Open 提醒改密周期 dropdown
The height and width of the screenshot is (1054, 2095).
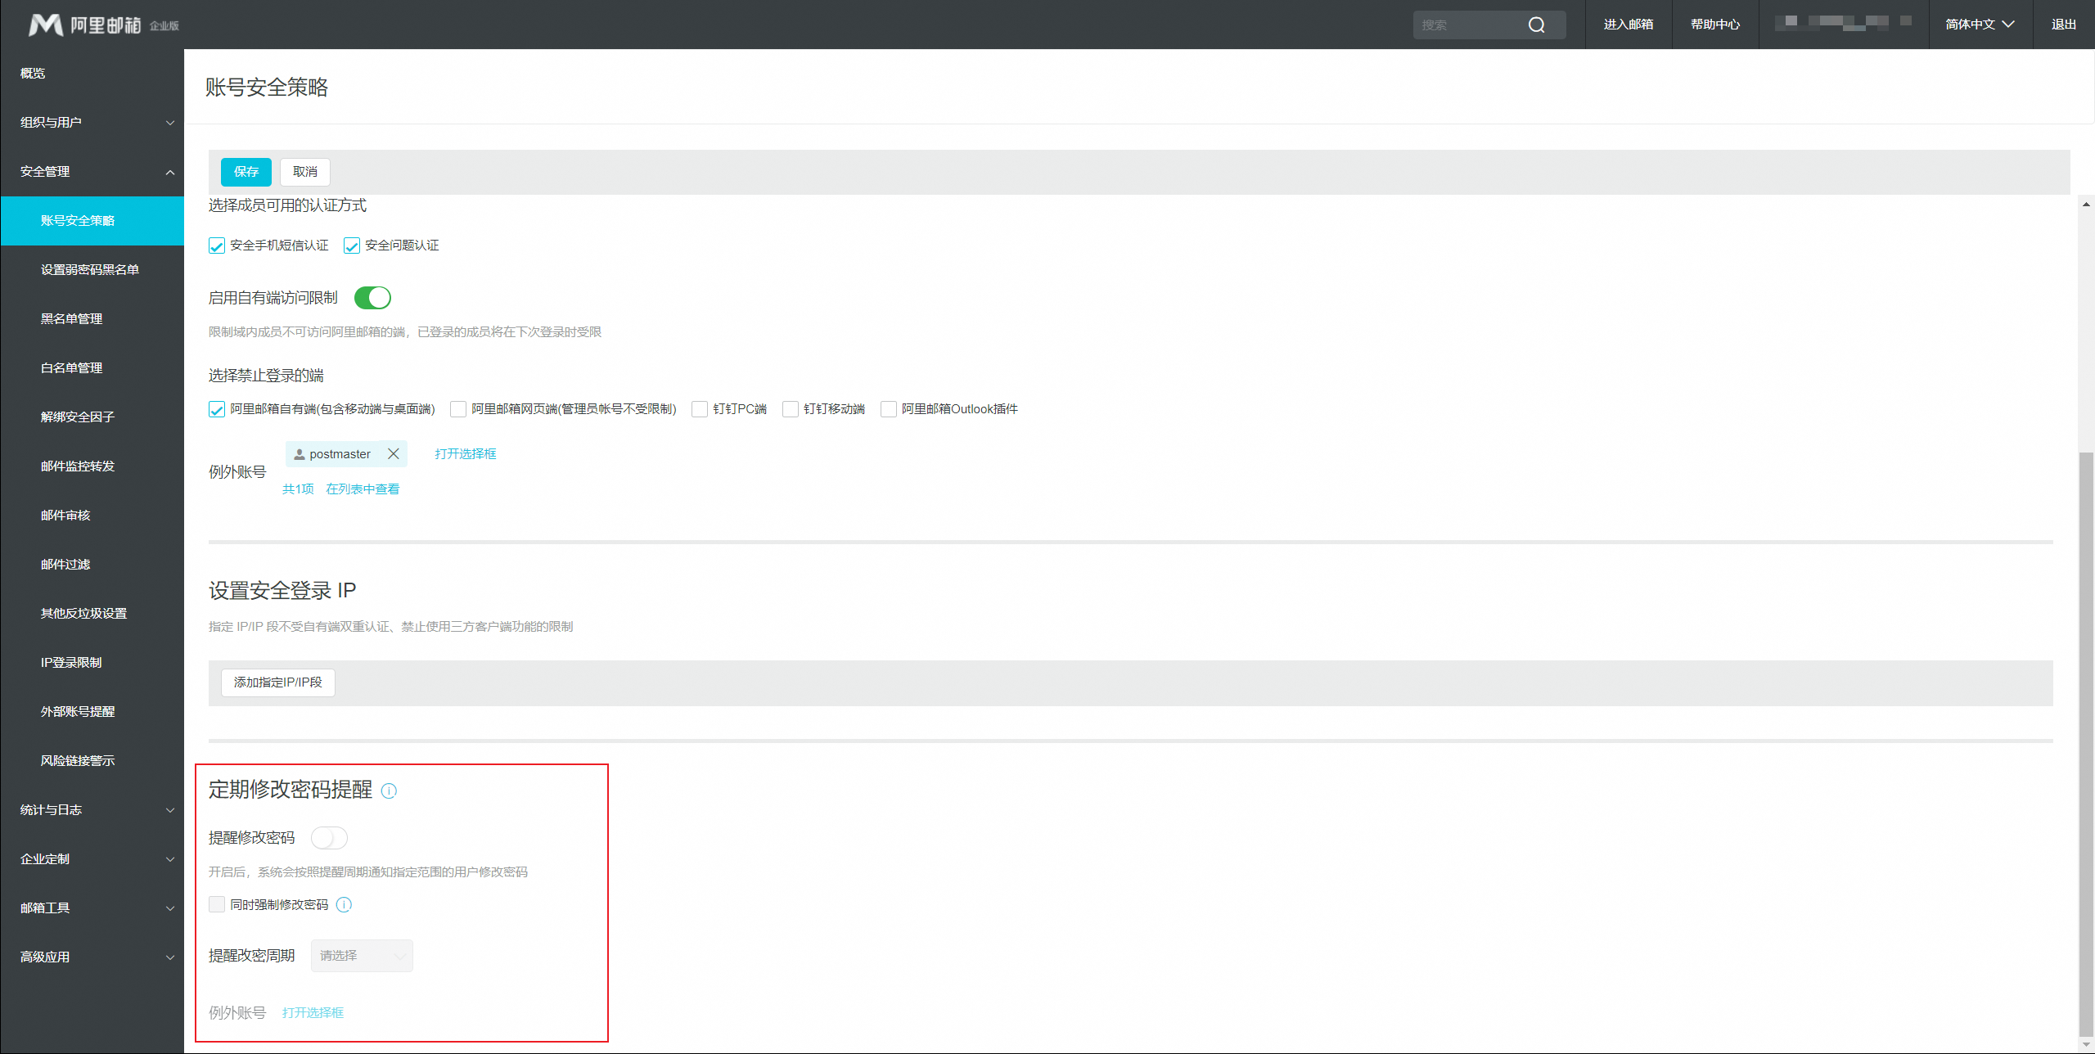(362, 956)
